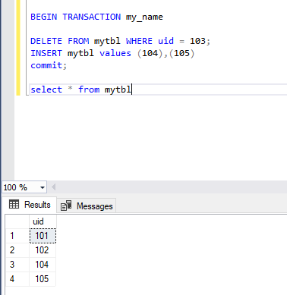Switch to the Messages tab
Viewport: 287px width, 295px height.
87,206
